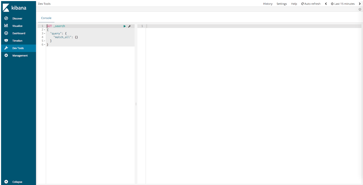Click line number 1 in response gutter

click(x=142, y=26)
